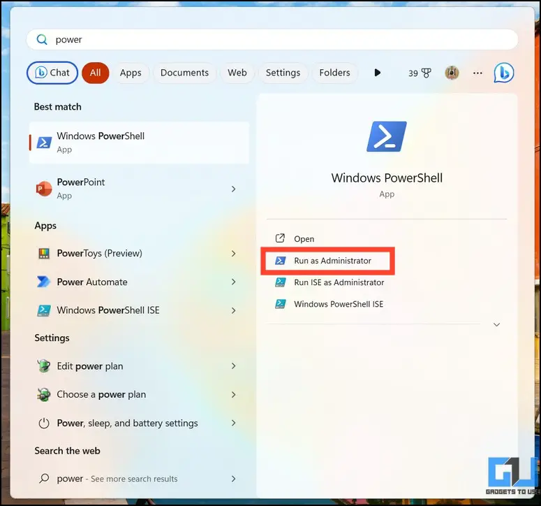541x506 pixels.
Task: Click the Apps section heading
Action: coord(45,226)
